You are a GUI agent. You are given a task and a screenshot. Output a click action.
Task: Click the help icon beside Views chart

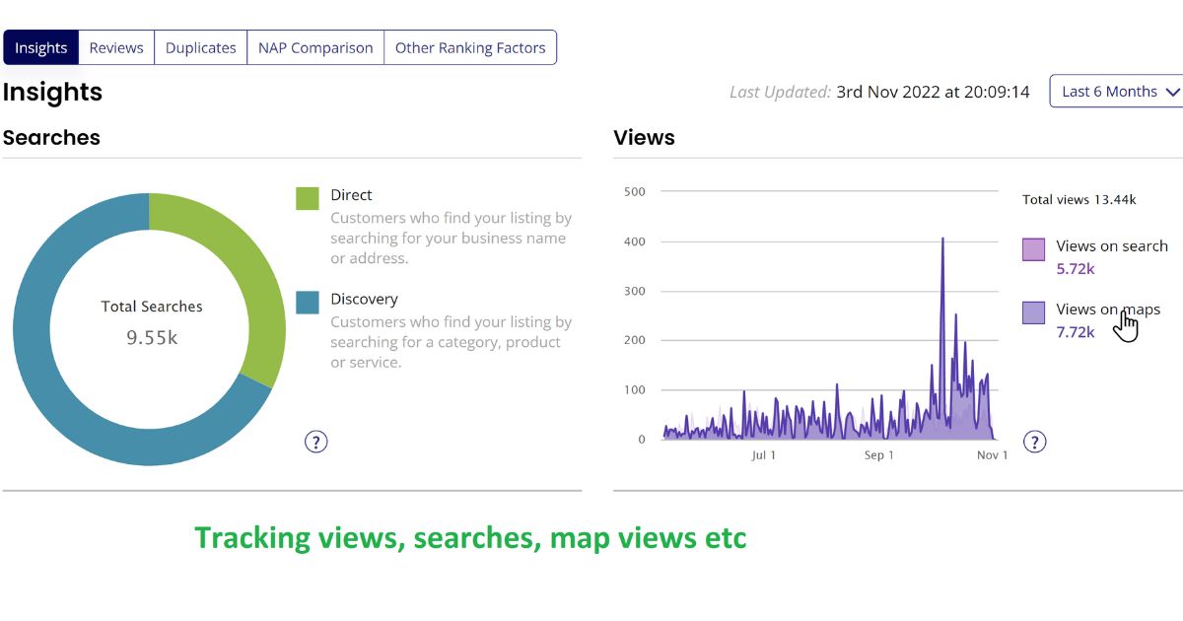click(1034, 442)
